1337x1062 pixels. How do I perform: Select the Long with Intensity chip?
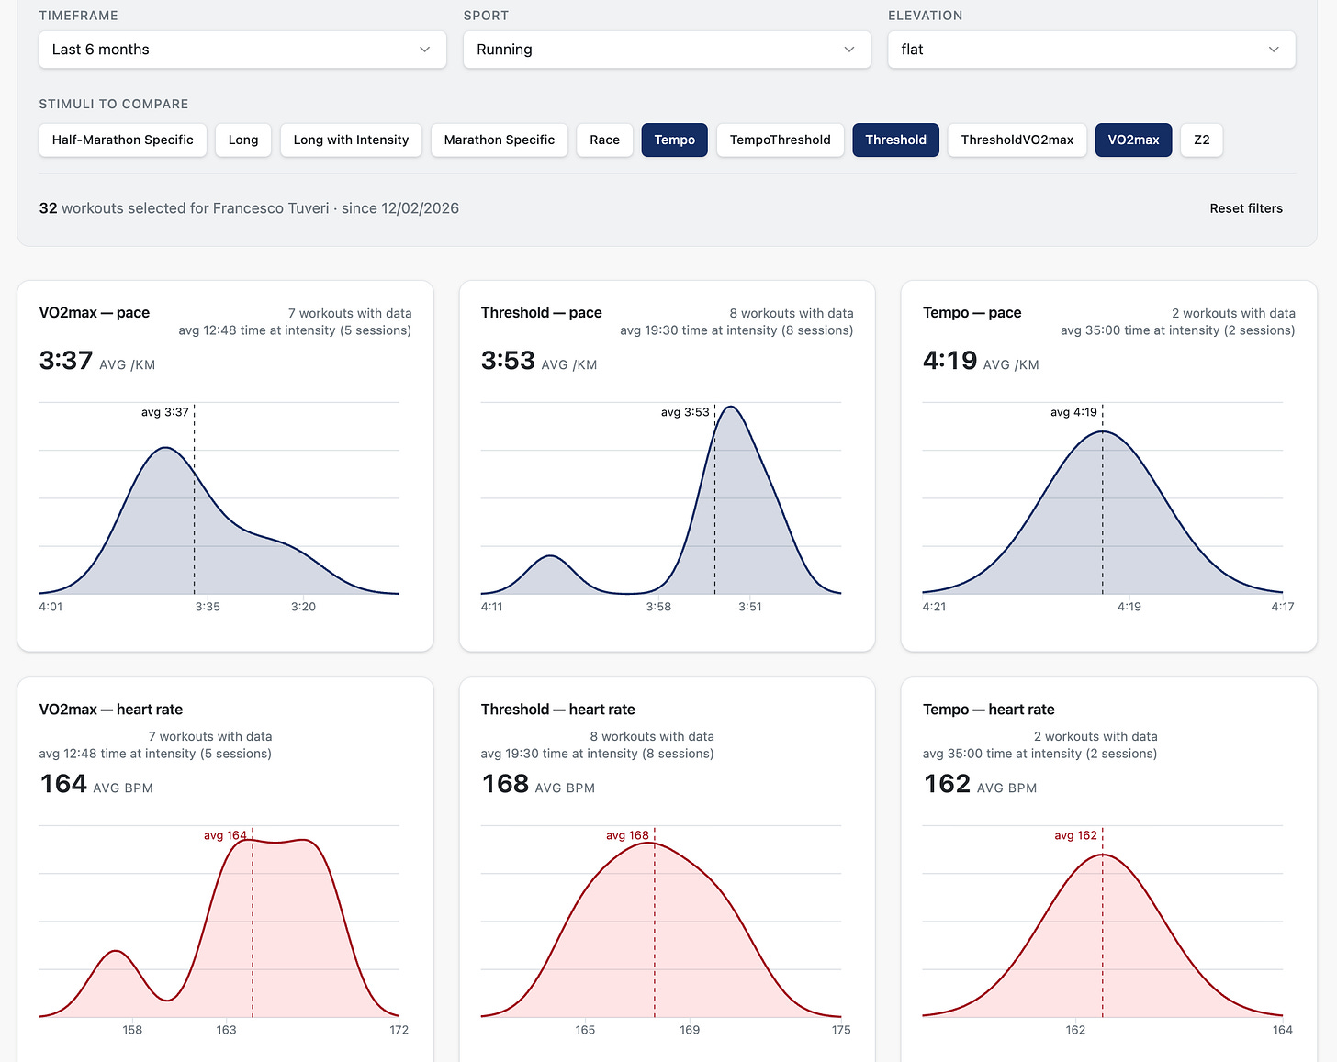point(351,140)
